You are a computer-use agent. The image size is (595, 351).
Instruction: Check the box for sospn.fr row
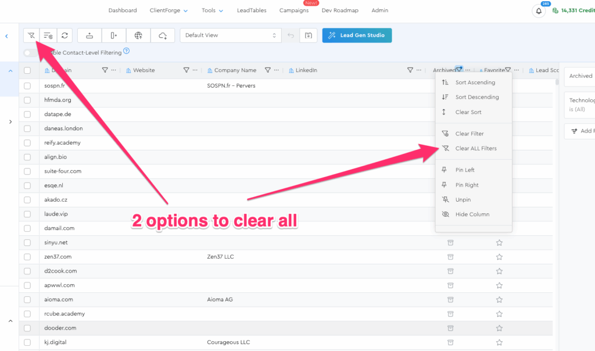27,86
